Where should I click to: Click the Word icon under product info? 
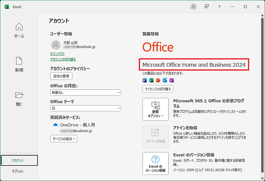pyautogui.click(x=145, y=81)
